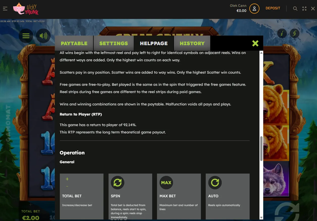This screenshot has width=317, height=221.
Task: Click the help page scroll up arrow
Action: pyautogui.click(x=261, y=53)
